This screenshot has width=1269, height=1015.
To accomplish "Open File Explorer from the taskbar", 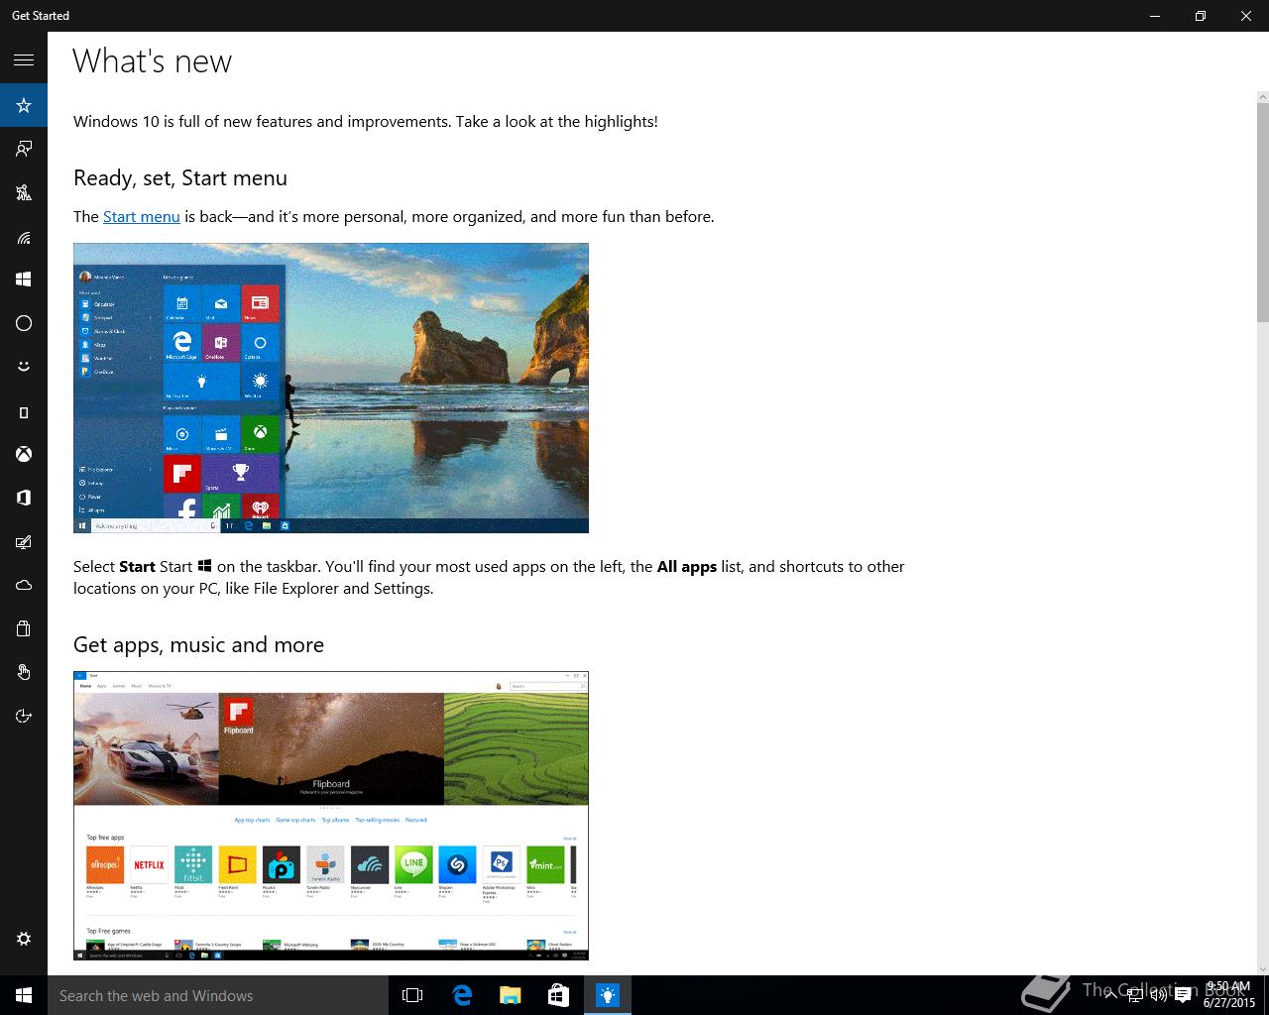I will coord(510,995).
